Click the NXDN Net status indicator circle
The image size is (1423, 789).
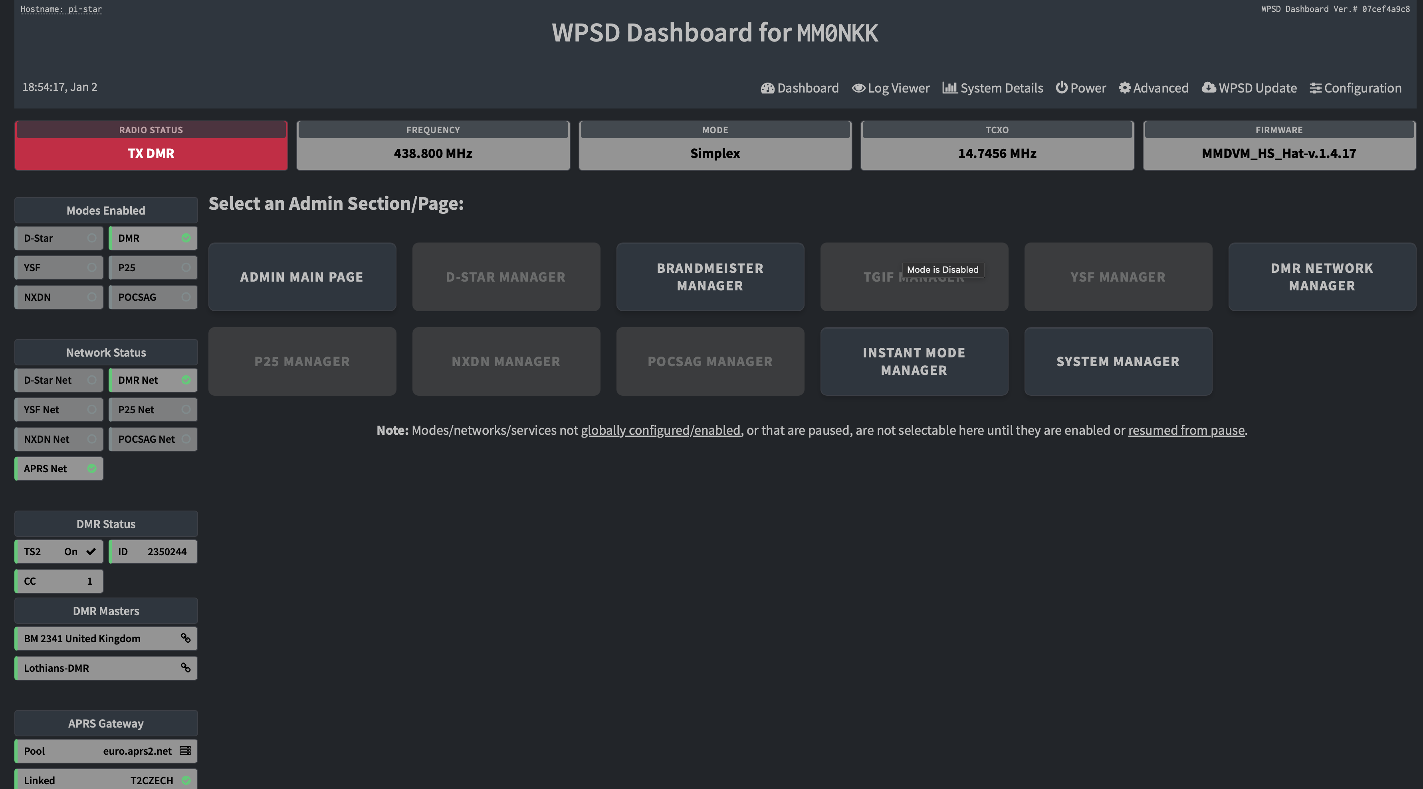click(x=92, y=439)
